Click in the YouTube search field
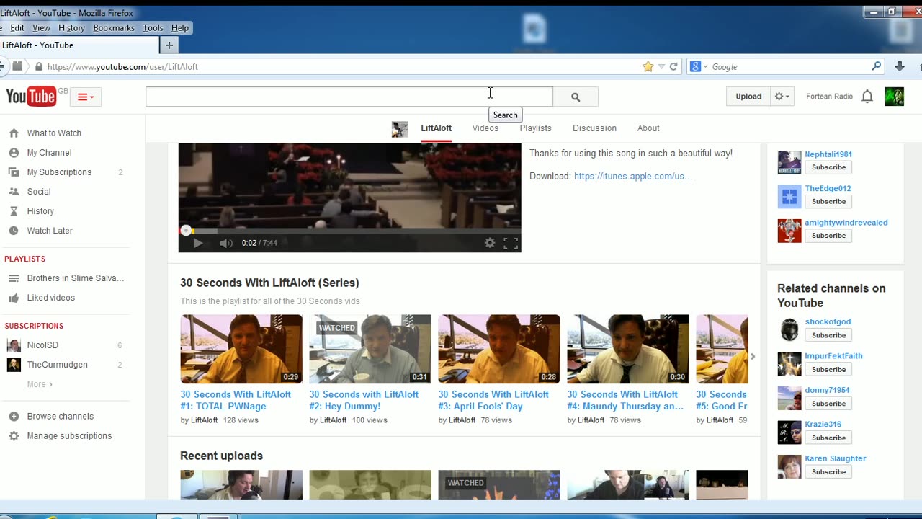The height and width of the screenshot is (519, 922). click(x=349, y=97)
